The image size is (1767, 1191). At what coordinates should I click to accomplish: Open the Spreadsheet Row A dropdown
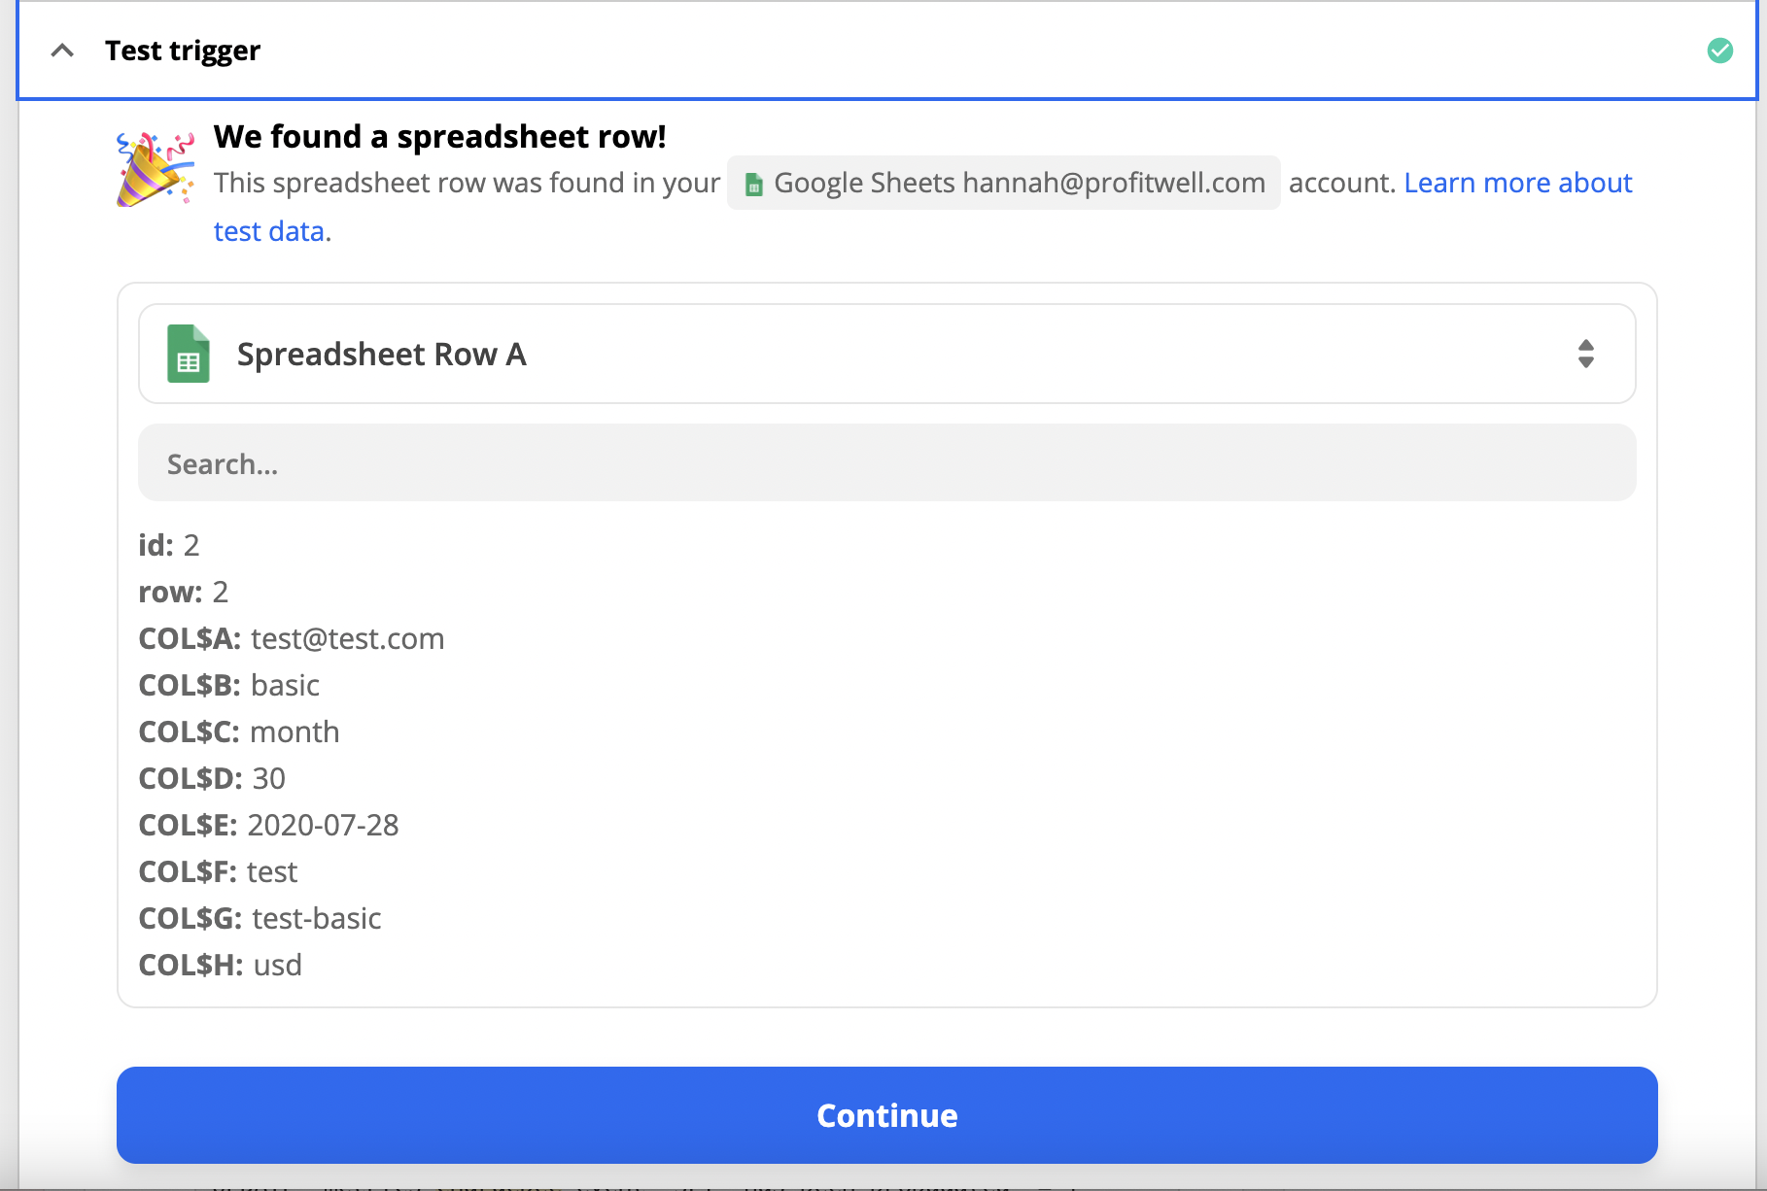886,354
